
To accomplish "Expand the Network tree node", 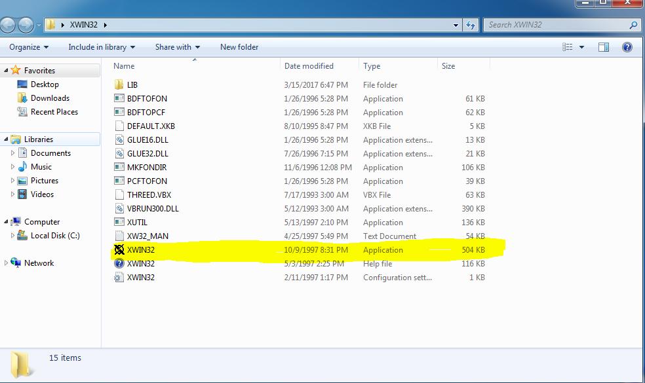I will pos(6,263).
